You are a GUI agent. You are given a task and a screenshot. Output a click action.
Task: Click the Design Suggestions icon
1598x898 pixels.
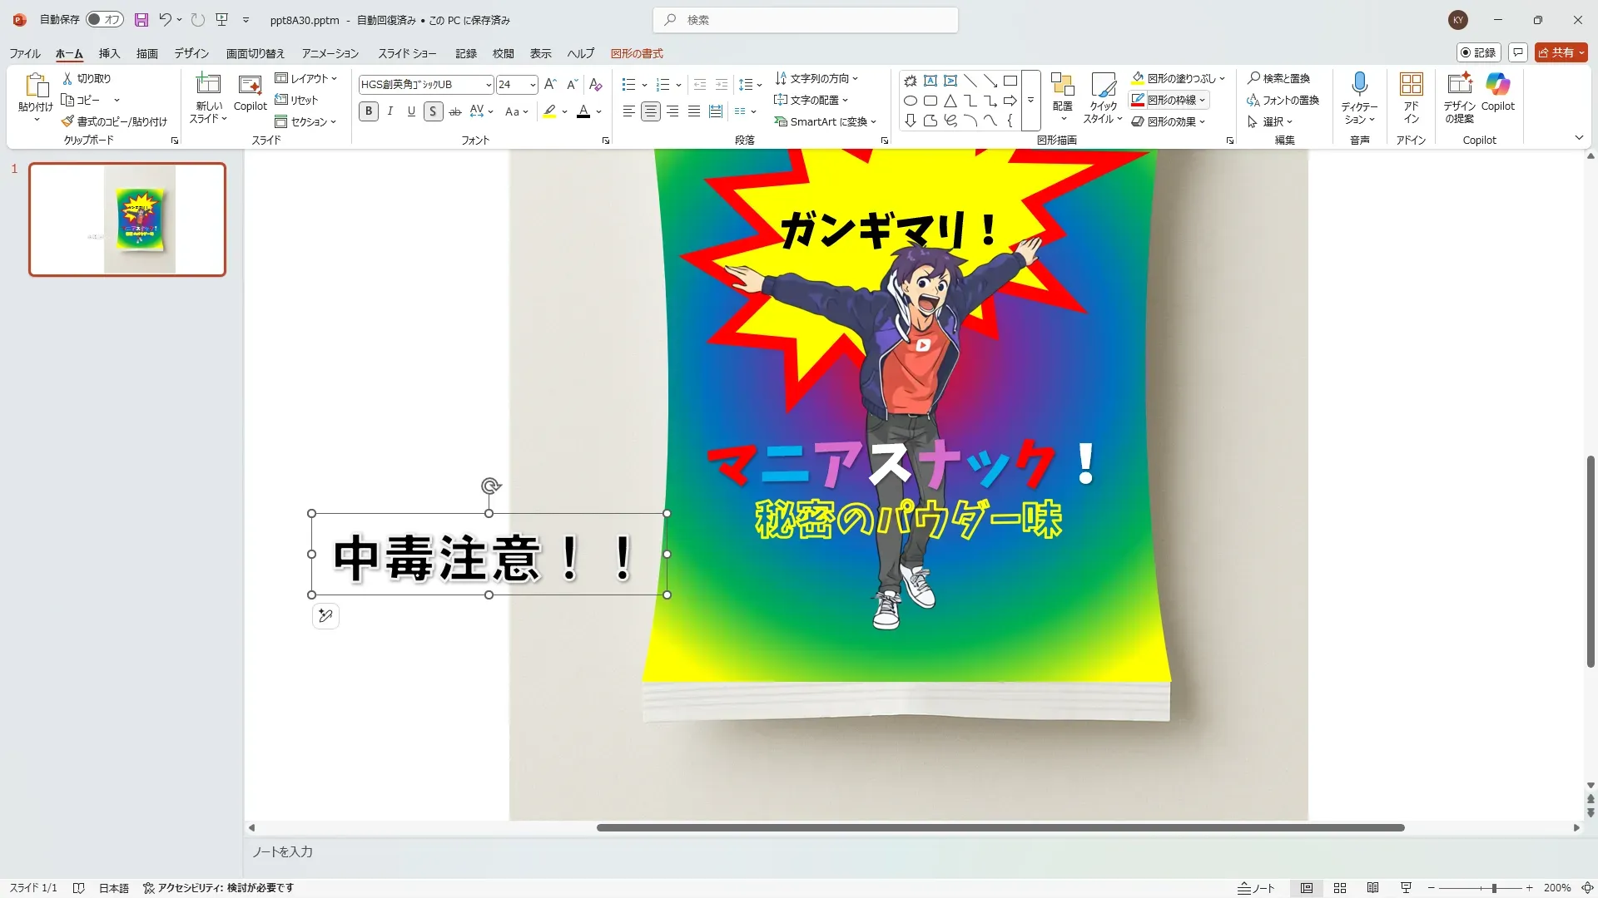[x=1459, y=85]
